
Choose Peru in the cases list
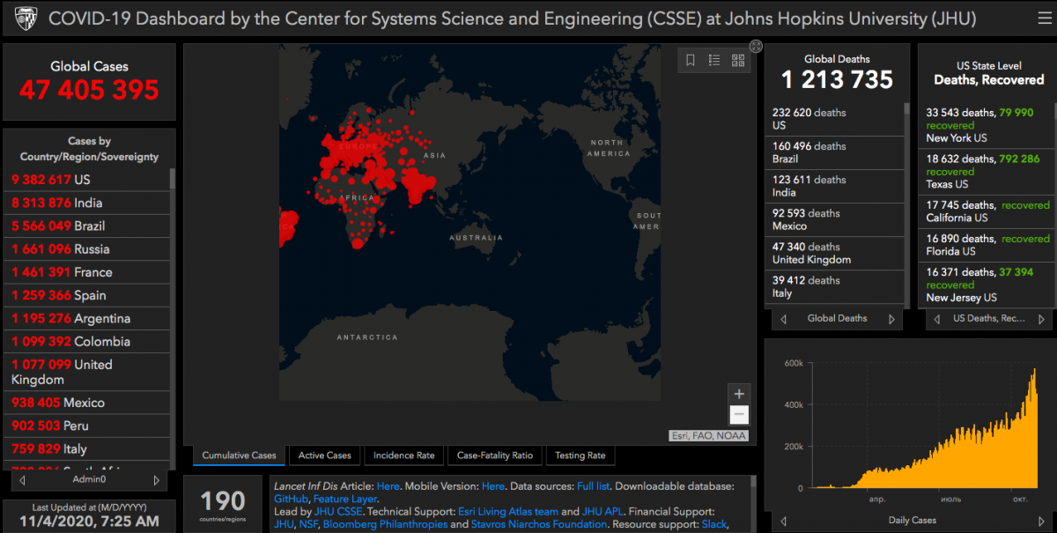point(88,426)
